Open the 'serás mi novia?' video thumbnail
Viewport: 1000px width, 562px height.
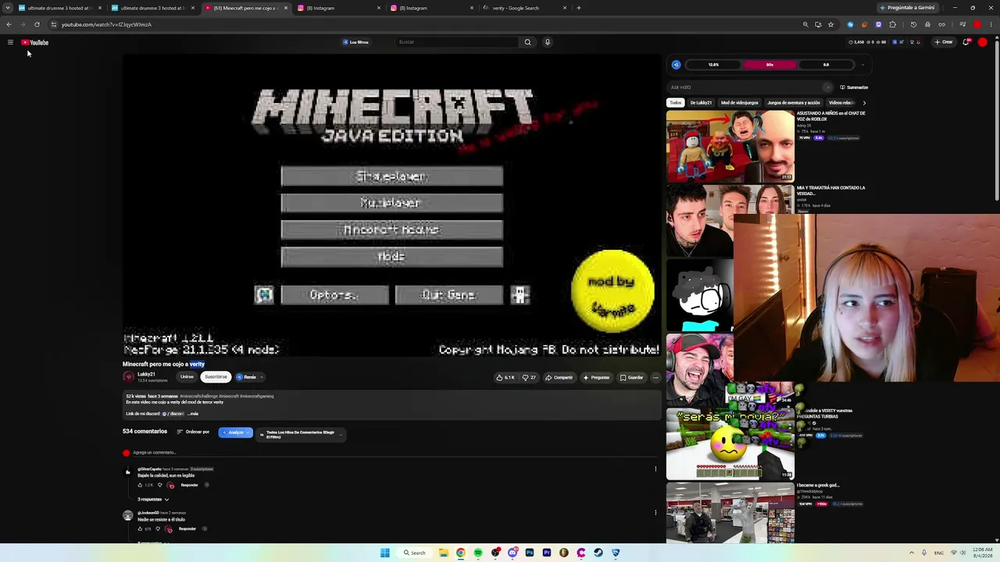click(x=730, y=443)
